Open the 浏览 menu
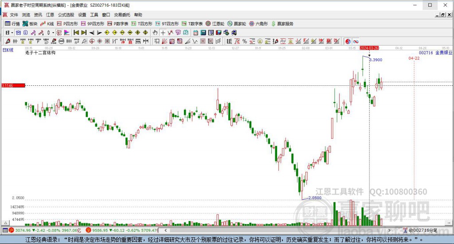Viewport: 454px width, 244px height. click(x=26, y=15)
